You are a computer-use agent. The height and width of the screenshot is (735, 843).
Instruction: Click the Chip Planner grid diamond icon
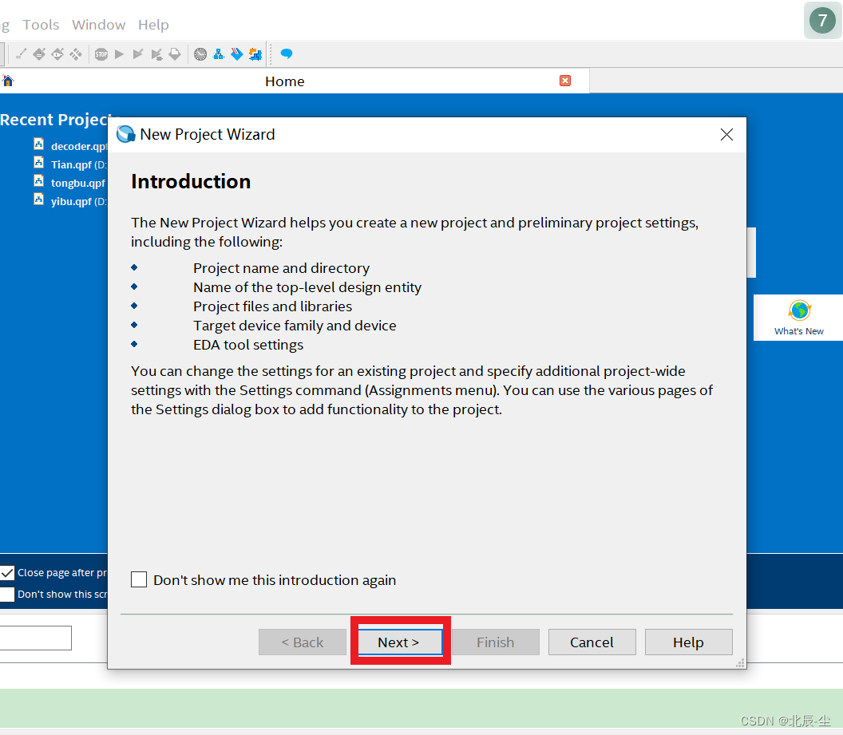coord(76,54)
